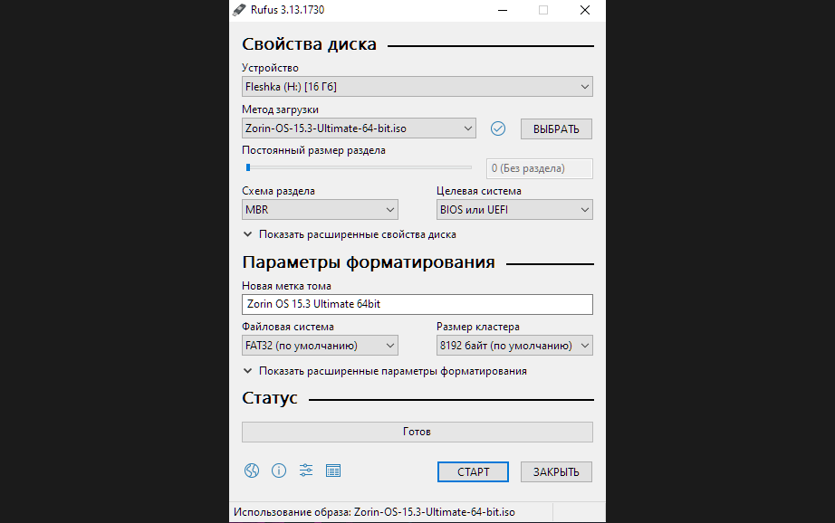
Task: Click the persistent size value field
Action: coord(540,168)
